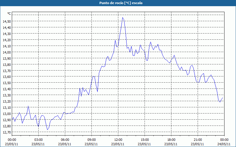Click the 14,30 y-axis label

7,34
